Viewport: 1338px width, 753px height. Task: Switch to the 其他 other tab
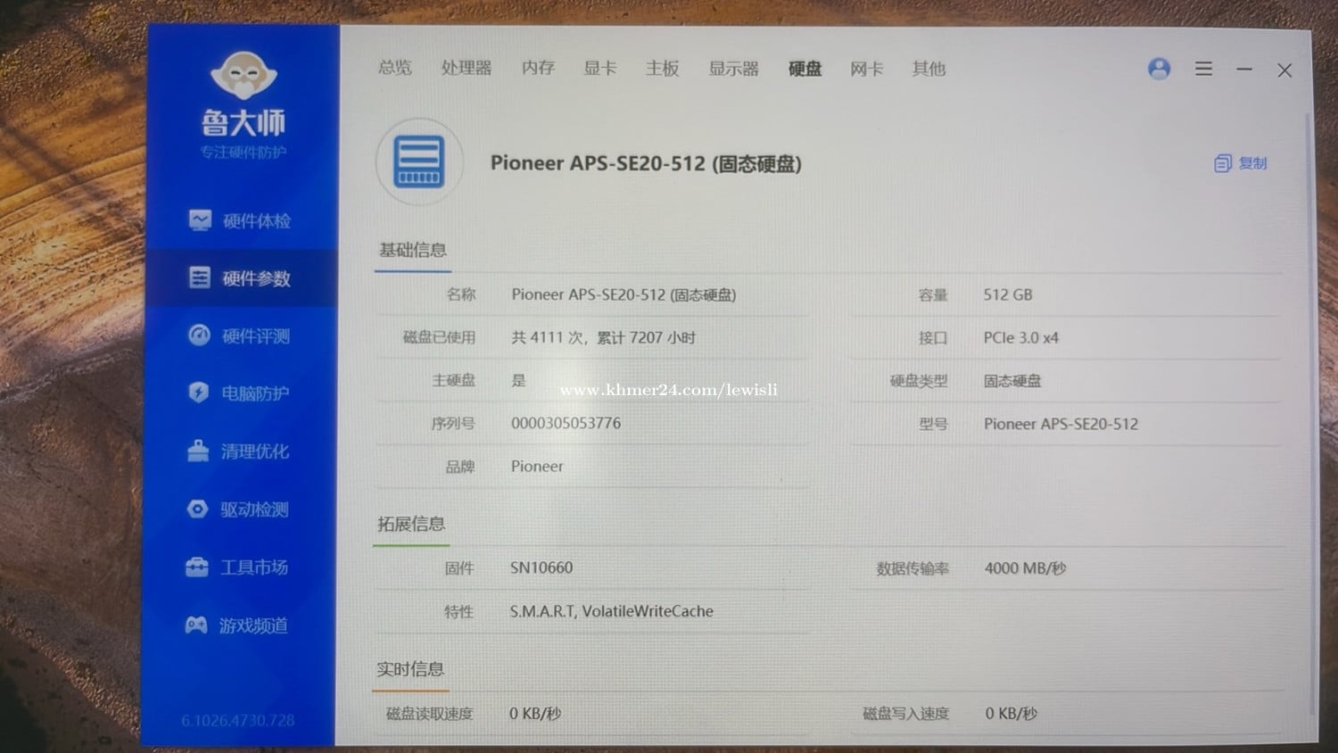pos(929,69)
